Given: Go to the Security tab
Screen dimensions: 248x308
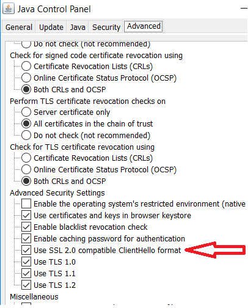Looking at the screenshot, I should 106,27.
